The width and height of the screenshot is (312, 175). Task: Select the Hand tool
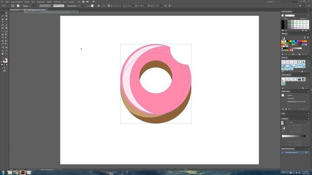pos(2,54)
